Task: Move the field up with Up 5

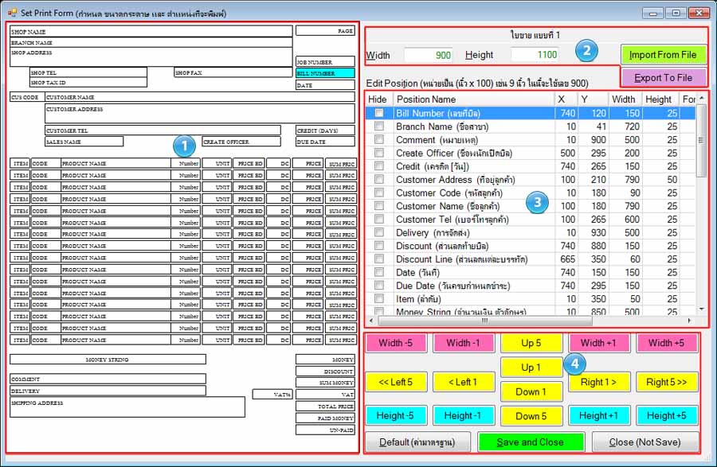Action: (x=531, y=343)
